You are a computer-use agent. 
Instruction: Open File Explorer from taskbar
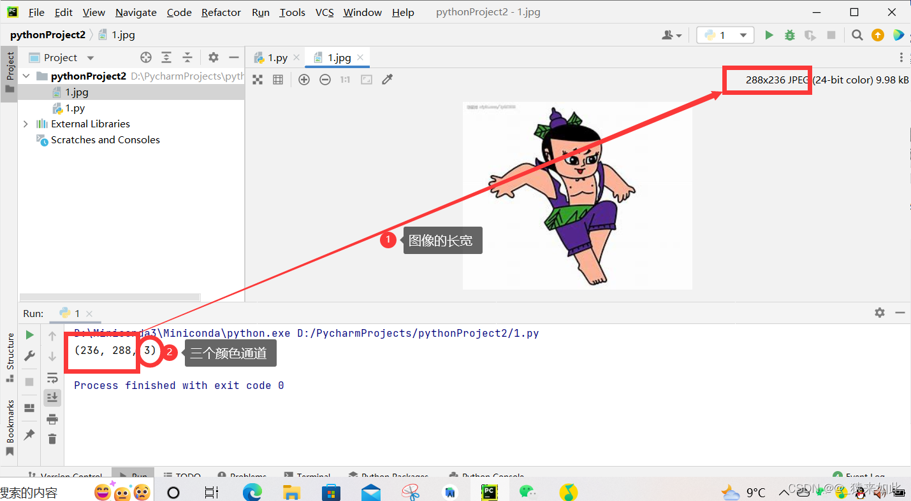(291, 492)
